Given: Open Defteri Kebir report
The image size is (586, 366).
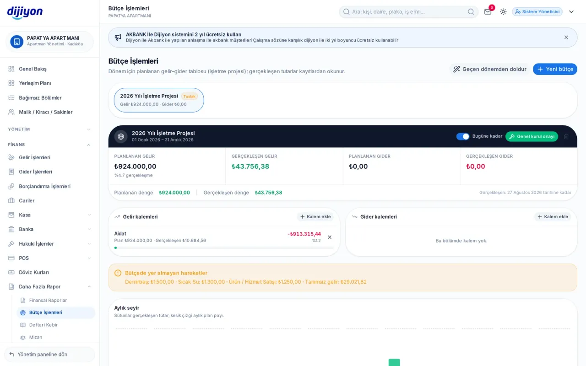Looking at the screenshot, I should pos(56,325).
